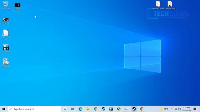Select the desktop exe icon showing white bars

[x=6, y=49]
